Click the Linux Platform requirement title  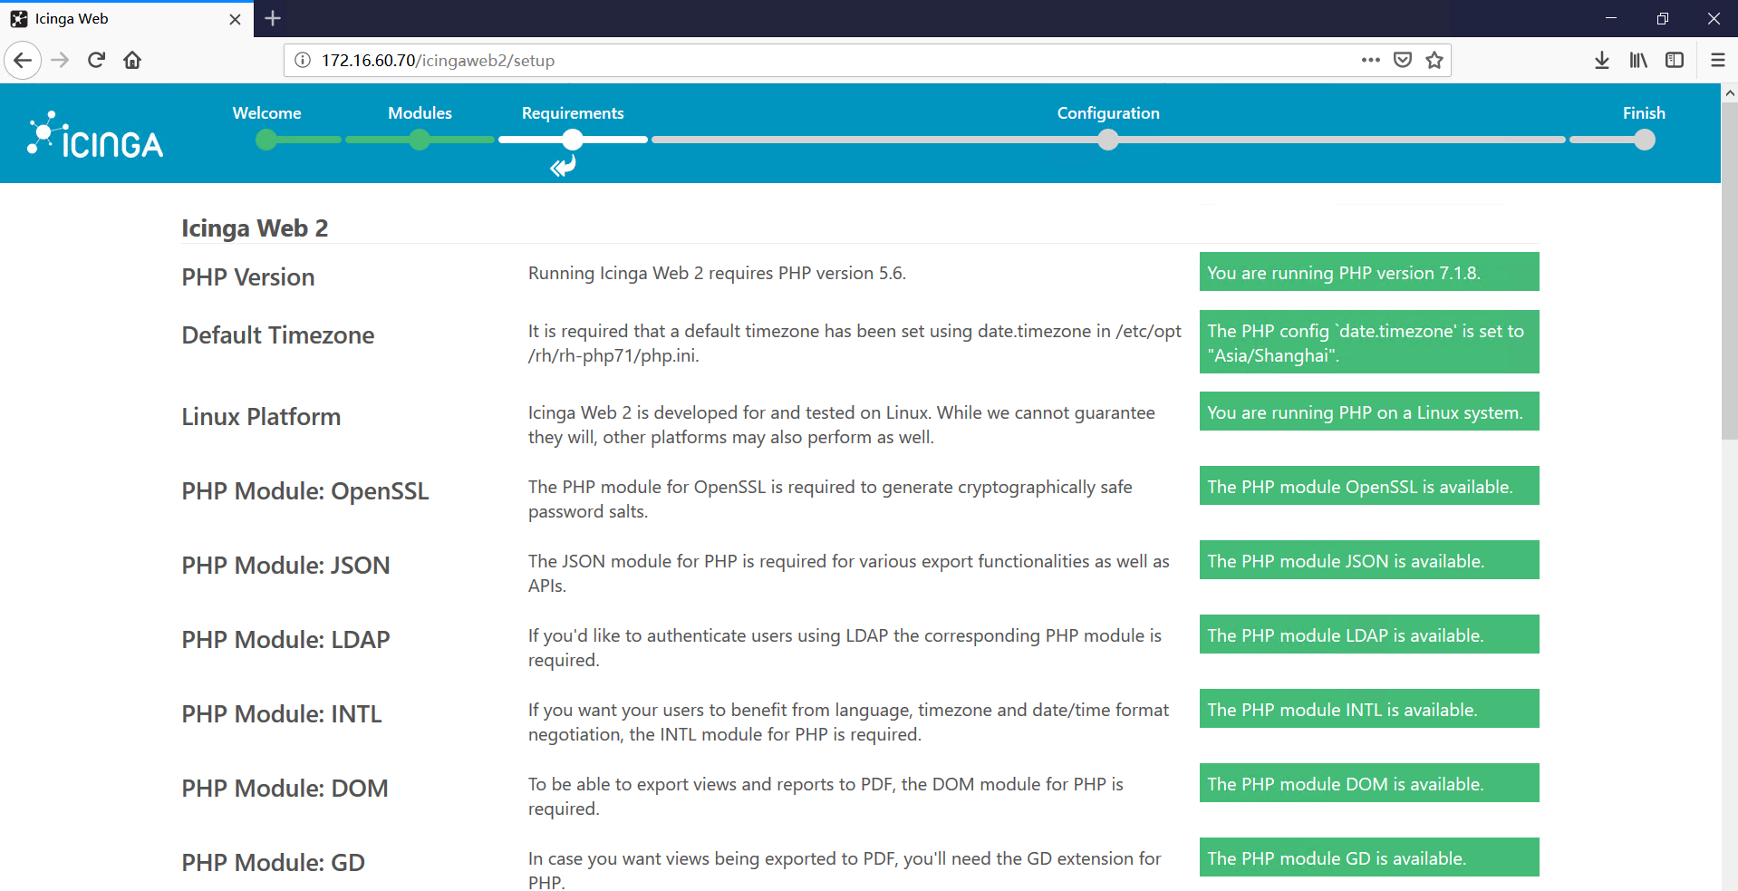point(261,417)
